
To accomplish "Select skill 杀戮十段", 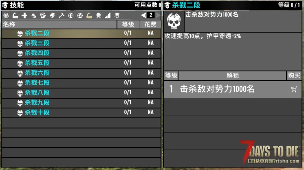I will tap(37, 113).
